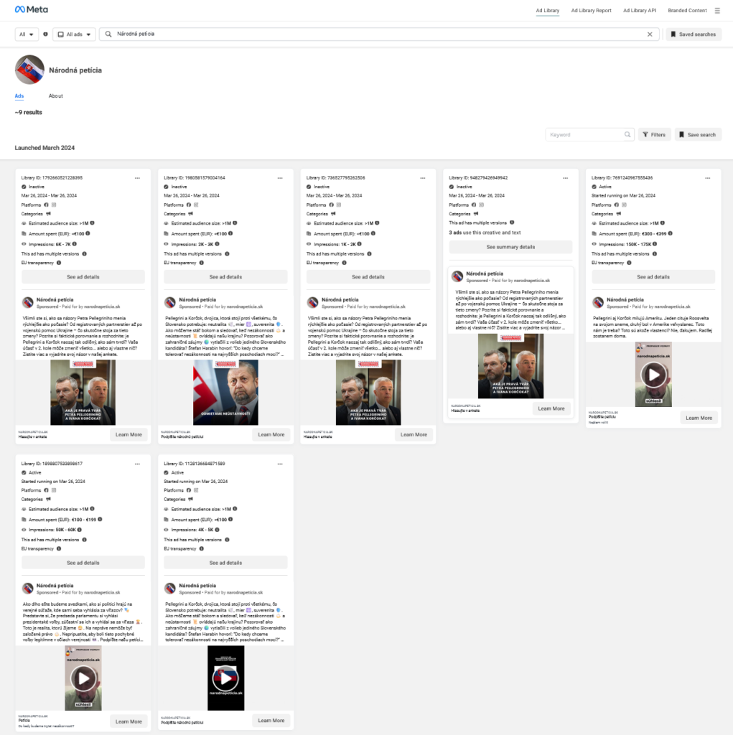733x735 pixels.
Task: Open the All dropdown left of the search bar
Action: point(27,34)
